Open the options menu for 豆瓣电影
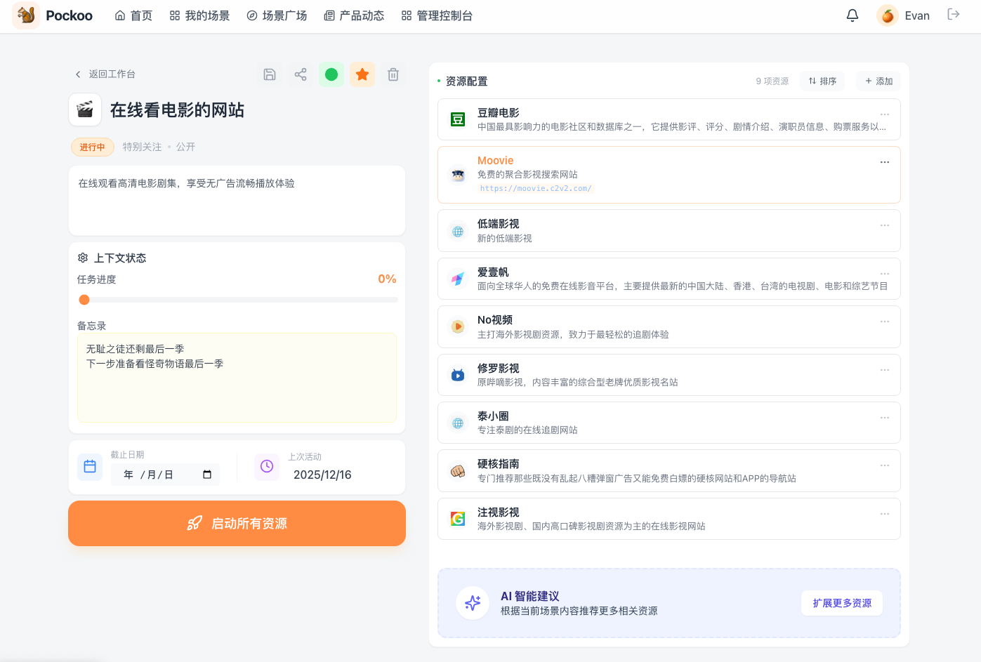The image size is (981, 662). 884,114
